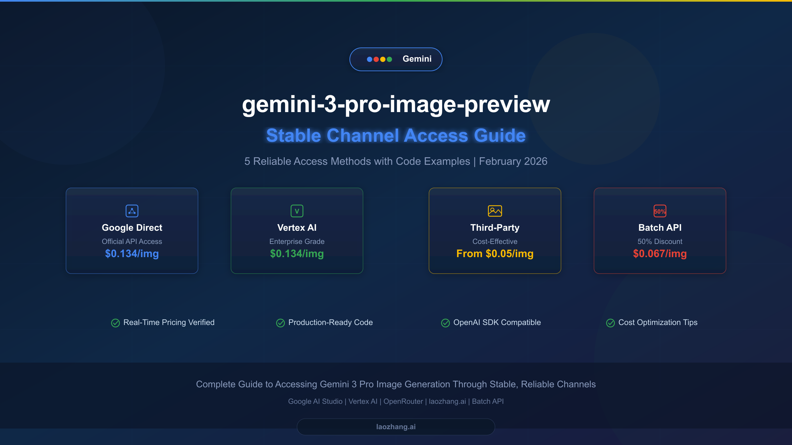The width and height of the screenshot is (792, 445).
Task: Click the laozhang.ai footer navigation entry
Action: [447, 401]
